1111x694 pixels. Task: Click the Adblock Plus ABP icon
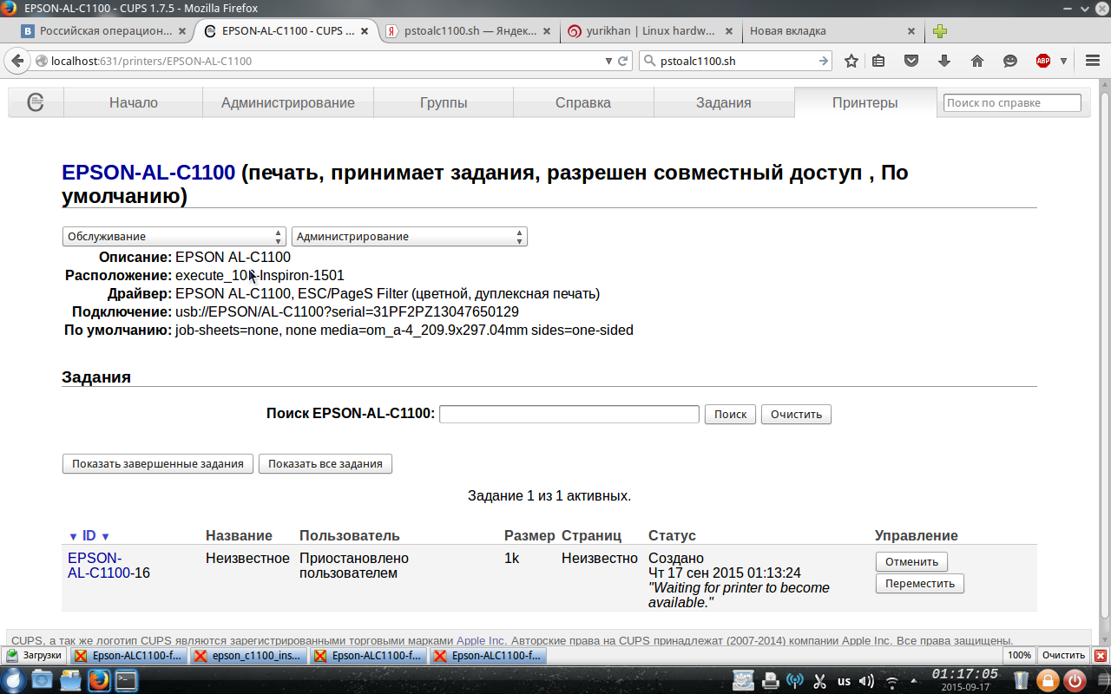click(1043, 61)
